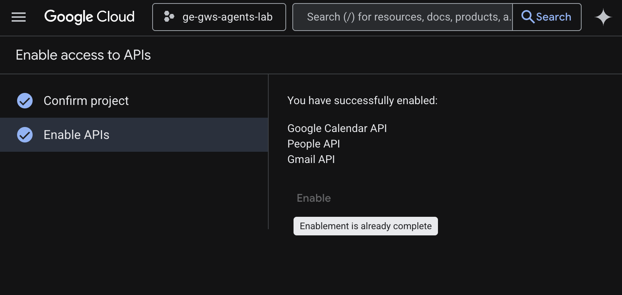Click the People API entry

(x=314, y=144)
